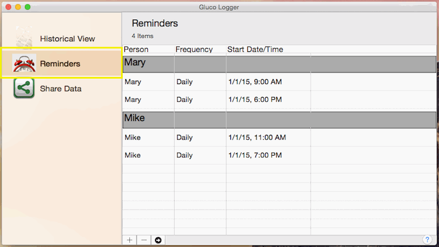Click the Daily frequency of Mike's 11:00 AM reminder
439x247 pixels.
(185, 138)
